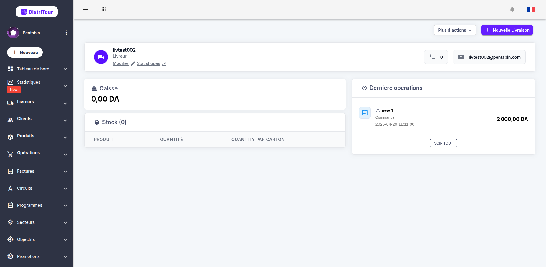Click the Statistiques chart icon in sidebar
546x267 pixels.
10,82
